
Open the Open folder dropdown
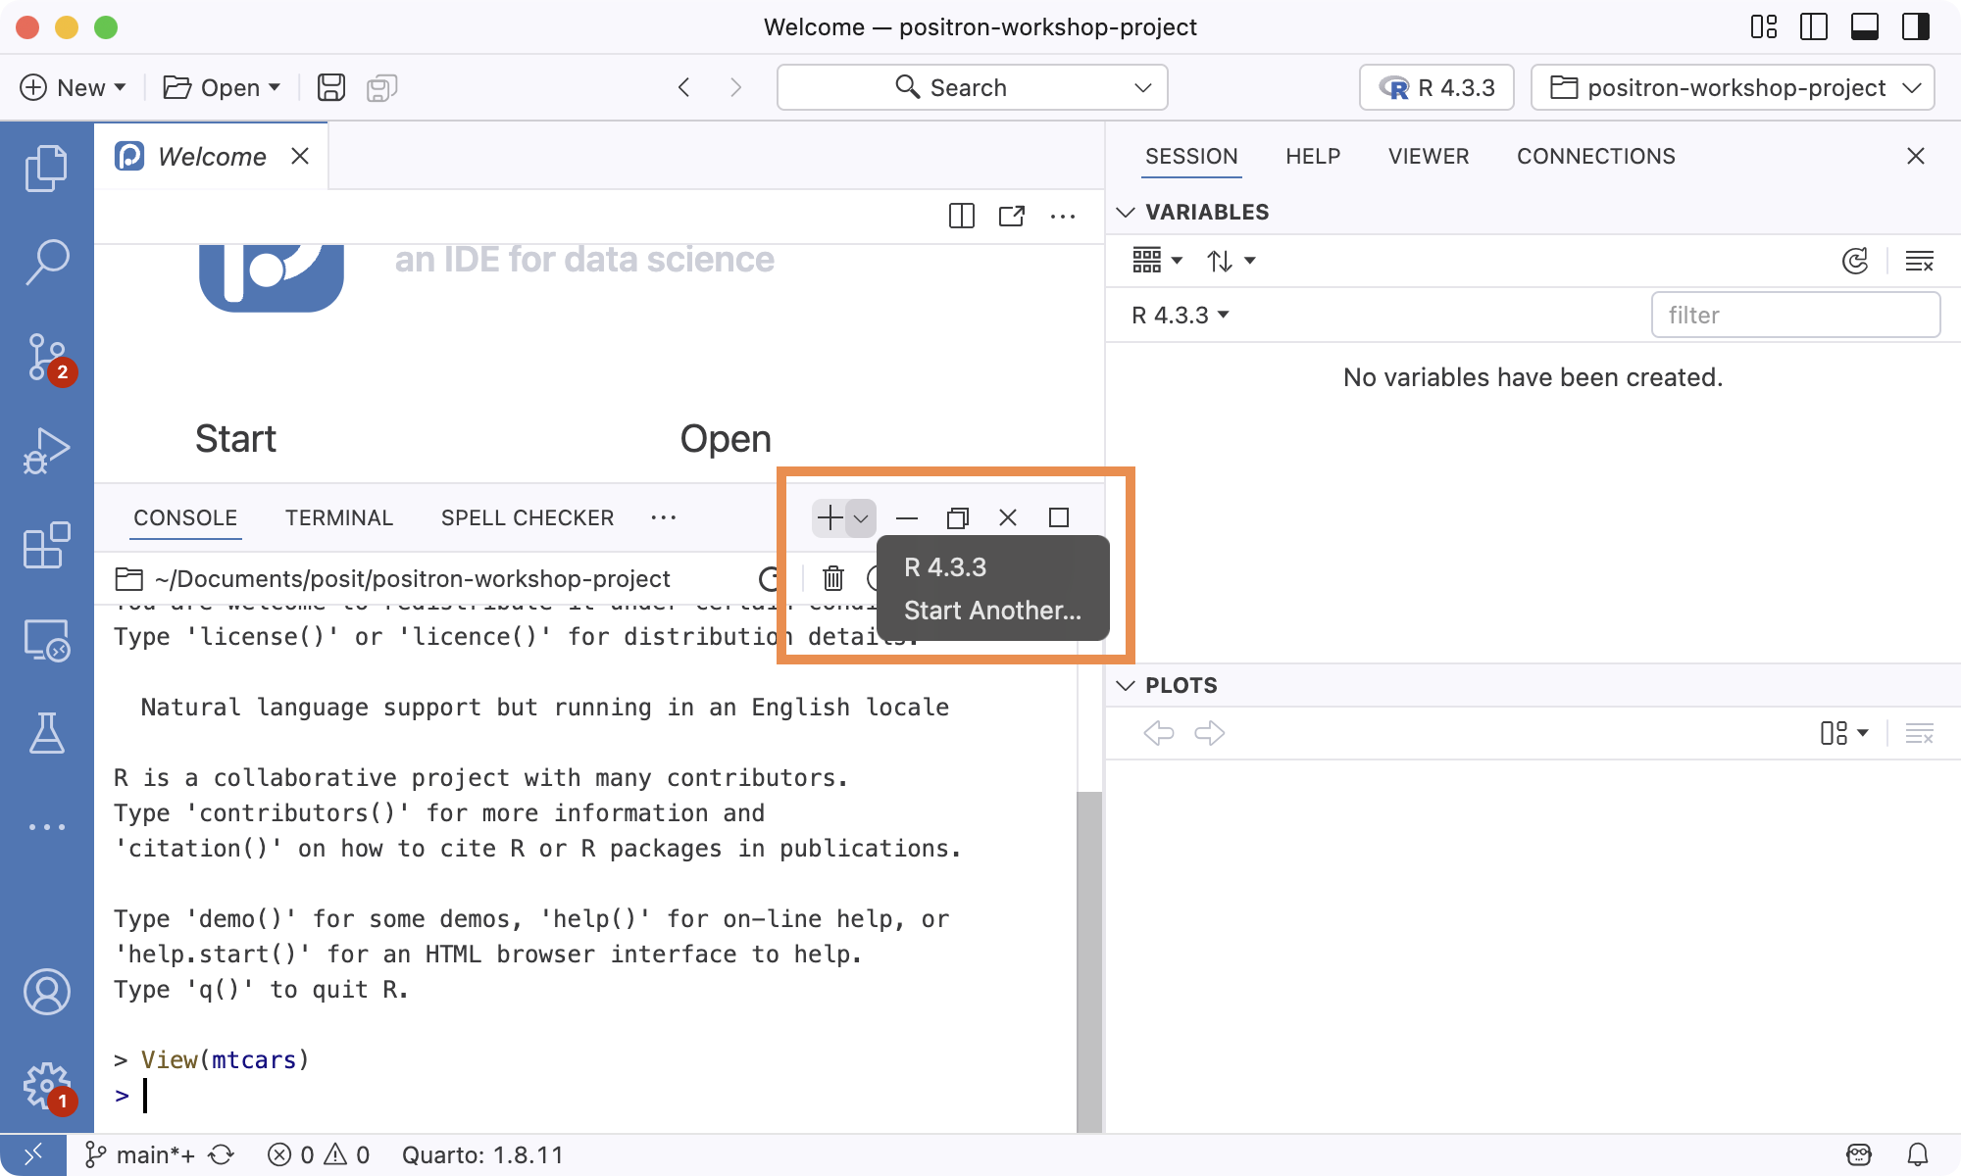pos(222,87)
